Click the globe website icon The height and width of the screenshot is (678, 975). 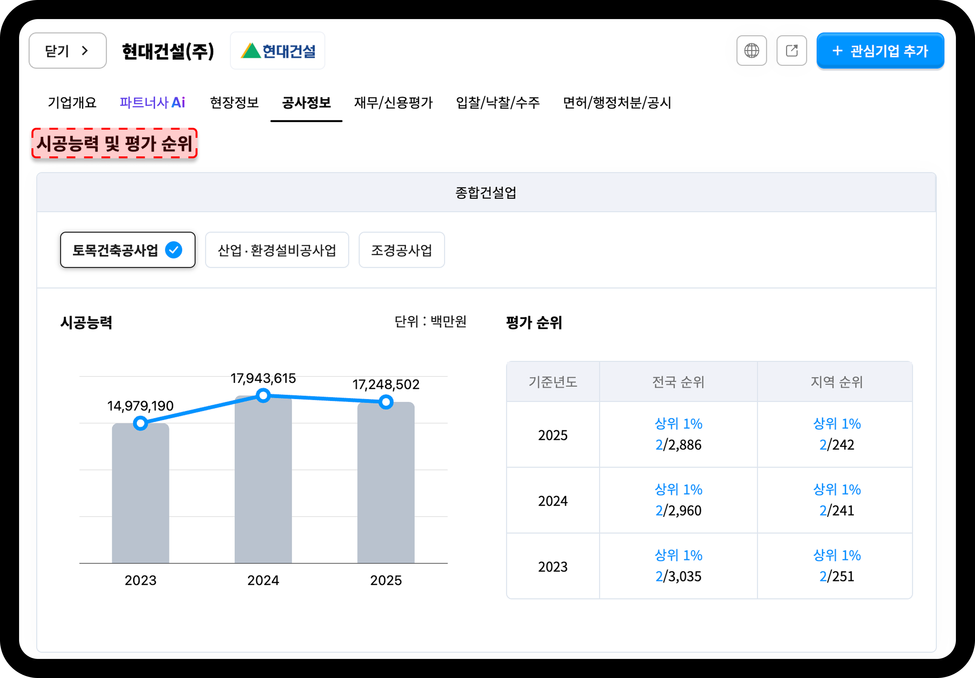[751, 51]
